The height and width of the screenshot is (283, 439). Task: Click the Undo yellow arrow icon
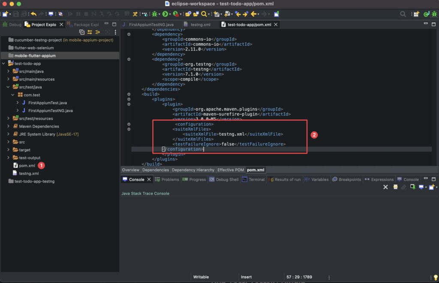[34, 14]
